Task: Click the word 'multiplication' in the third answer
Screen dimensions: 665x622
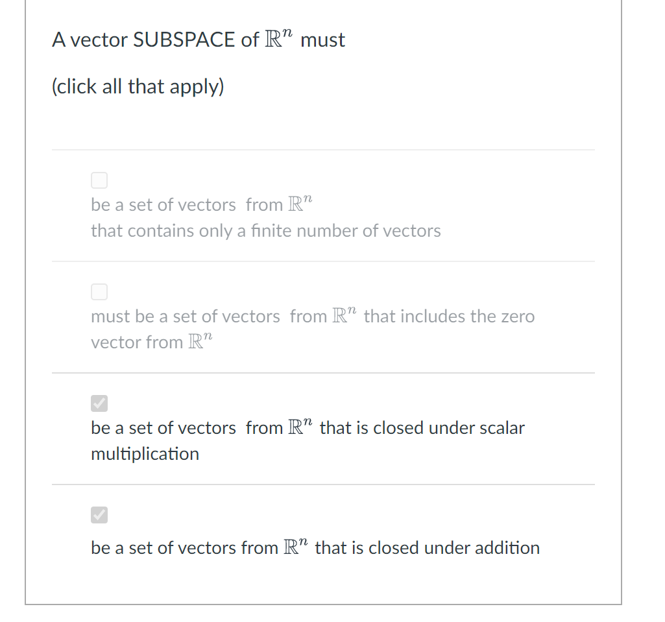Action: [x=145, y=454]
